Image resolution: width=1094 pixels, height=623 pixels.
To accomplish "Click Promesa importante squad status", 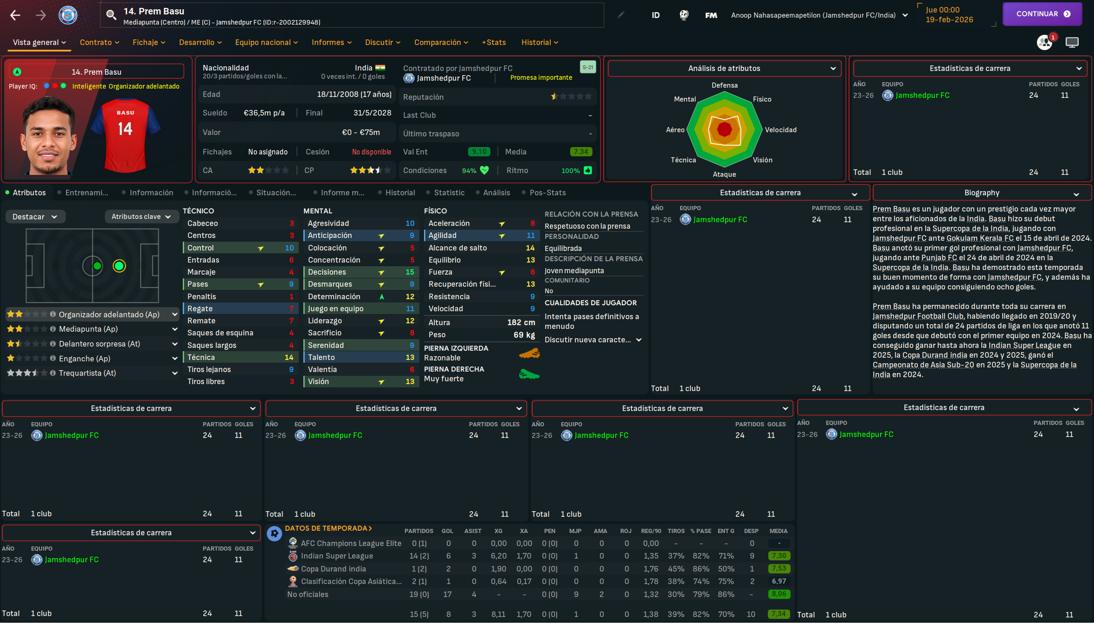I will (541, 77).
